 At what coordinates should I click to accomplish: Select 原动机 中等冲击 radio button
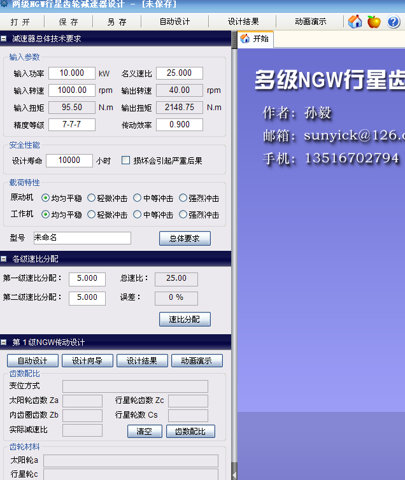(137, 198)
